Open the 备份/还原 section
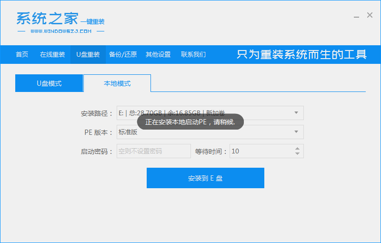Viewport: 381px width, 243px height. (123, 54)
